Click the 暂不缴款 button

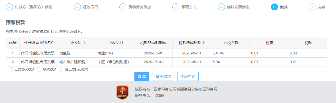pos(163,76)
